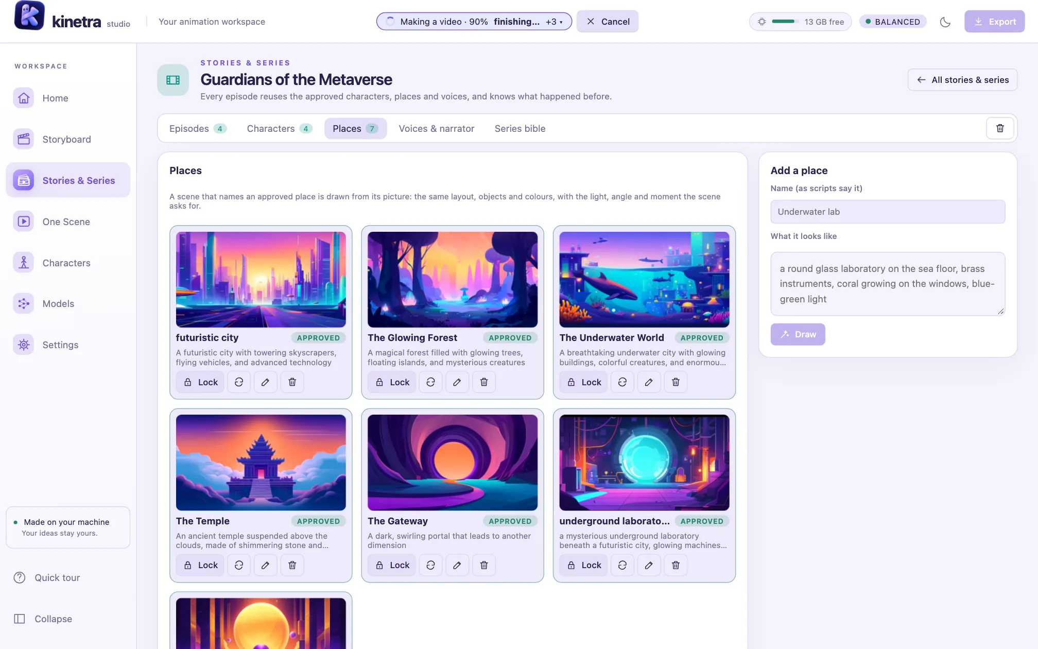Cancel the video rendering job
Screen dimensions: 1038x649
[x=608, y=22]
